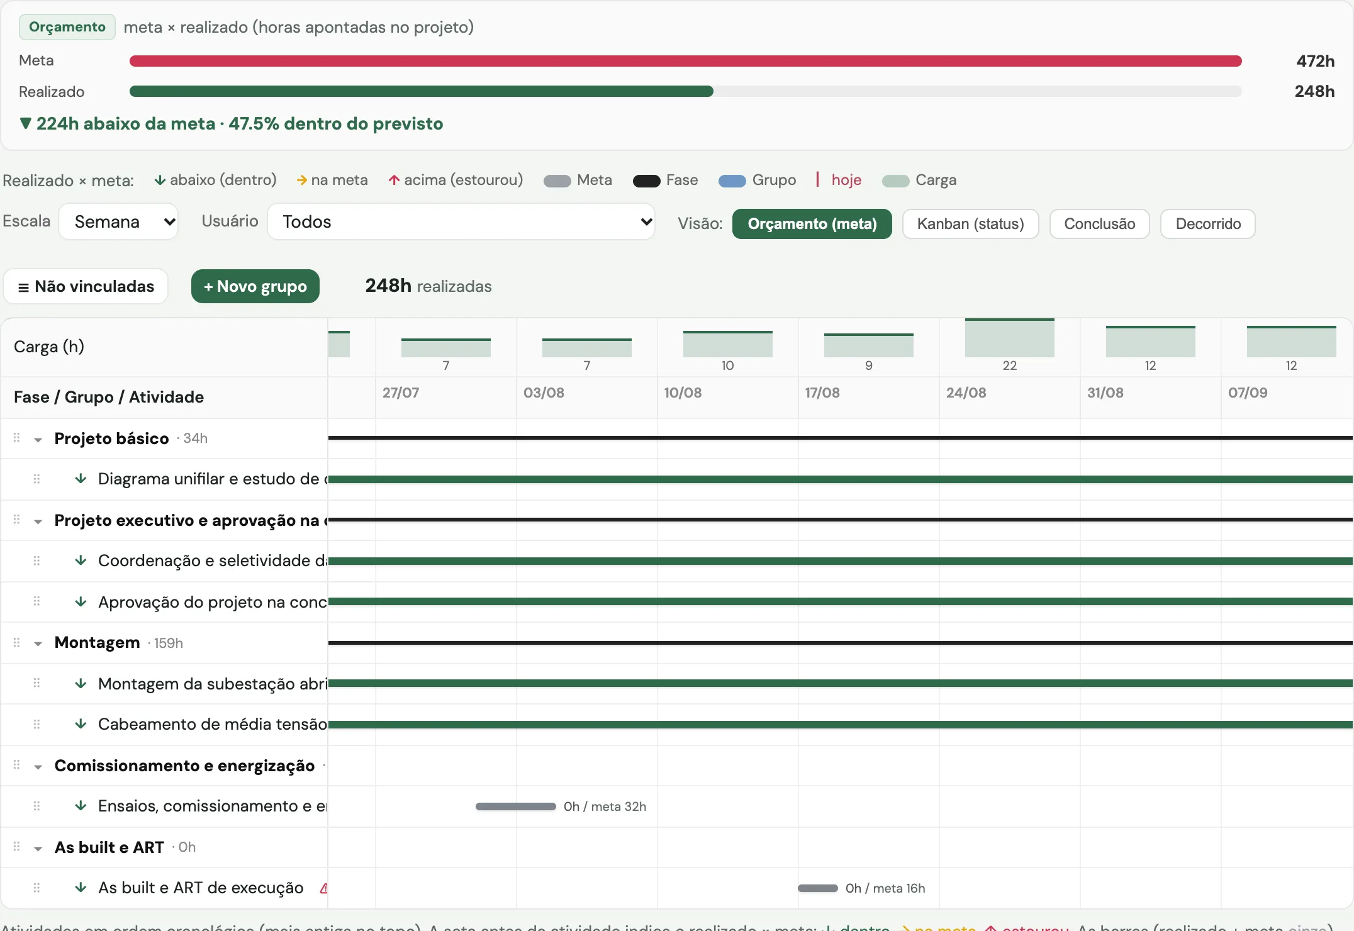Click the '248h realizadas' label
The image size is (1354, 931).
[428, 286]
